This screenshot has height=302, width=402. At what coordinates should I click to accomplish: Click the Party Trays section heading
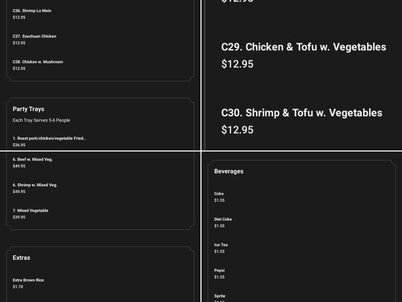click(x=29, y=109)
